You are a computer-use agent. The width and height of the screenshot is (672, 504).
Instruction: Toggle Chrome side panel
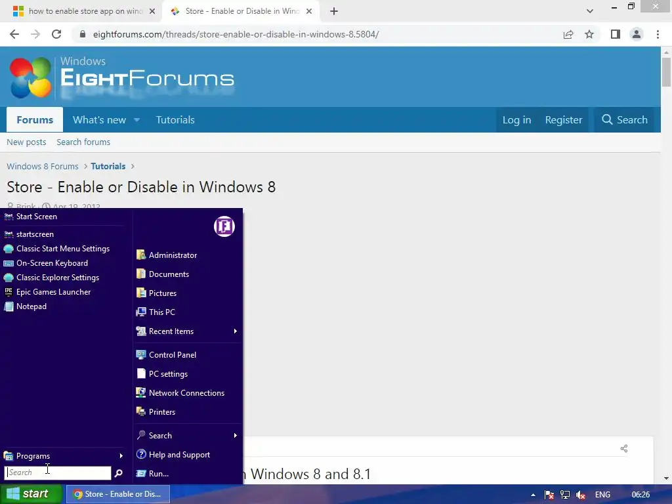[x=616, y=34]
